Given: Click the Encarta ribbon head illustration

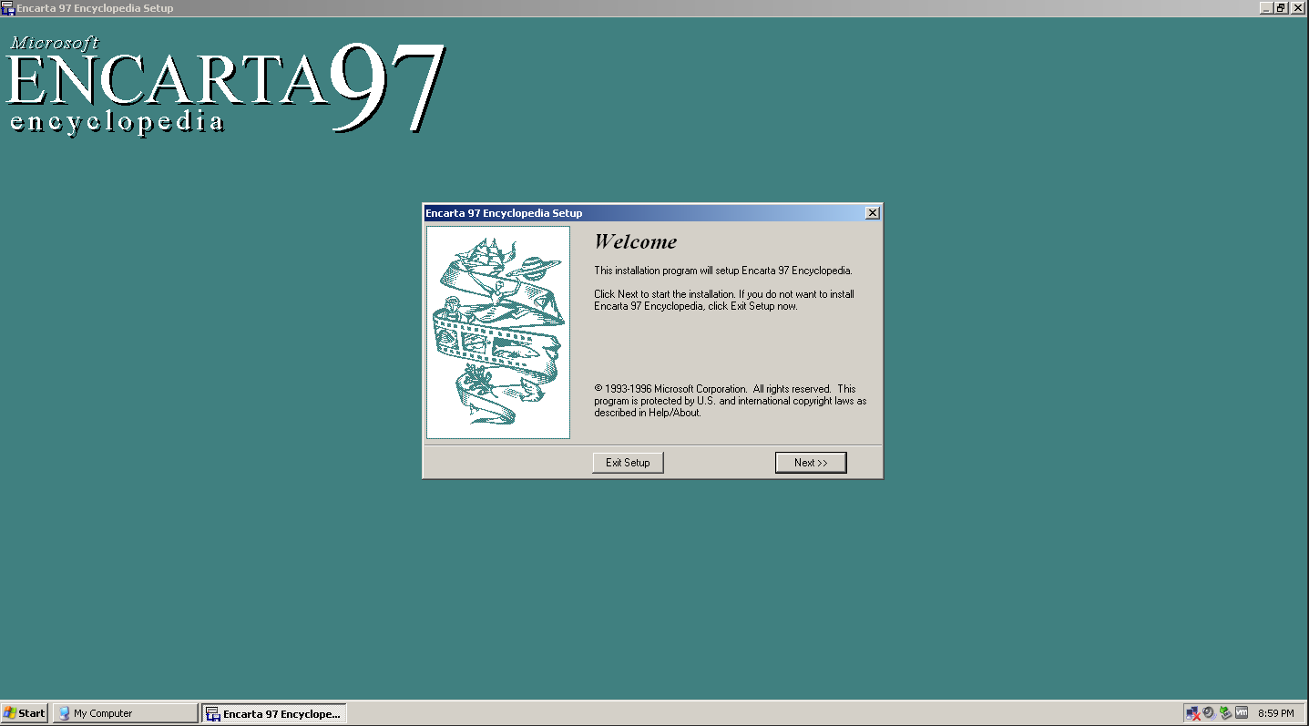Looking at the screenshot, I should click(498, 332).
